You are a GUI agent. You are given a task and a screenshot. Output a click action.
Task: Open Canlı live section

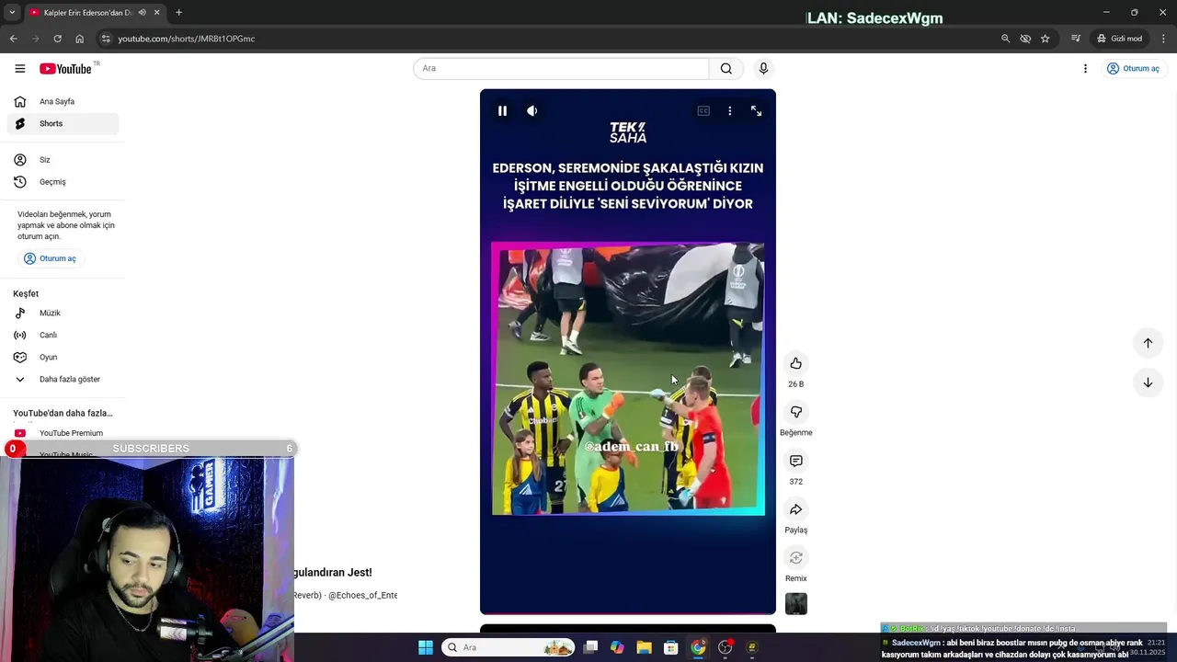63,335
